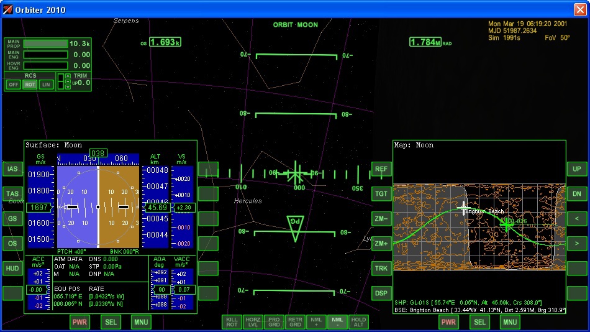Switch left MFD to IAS mode

[12, 169]
